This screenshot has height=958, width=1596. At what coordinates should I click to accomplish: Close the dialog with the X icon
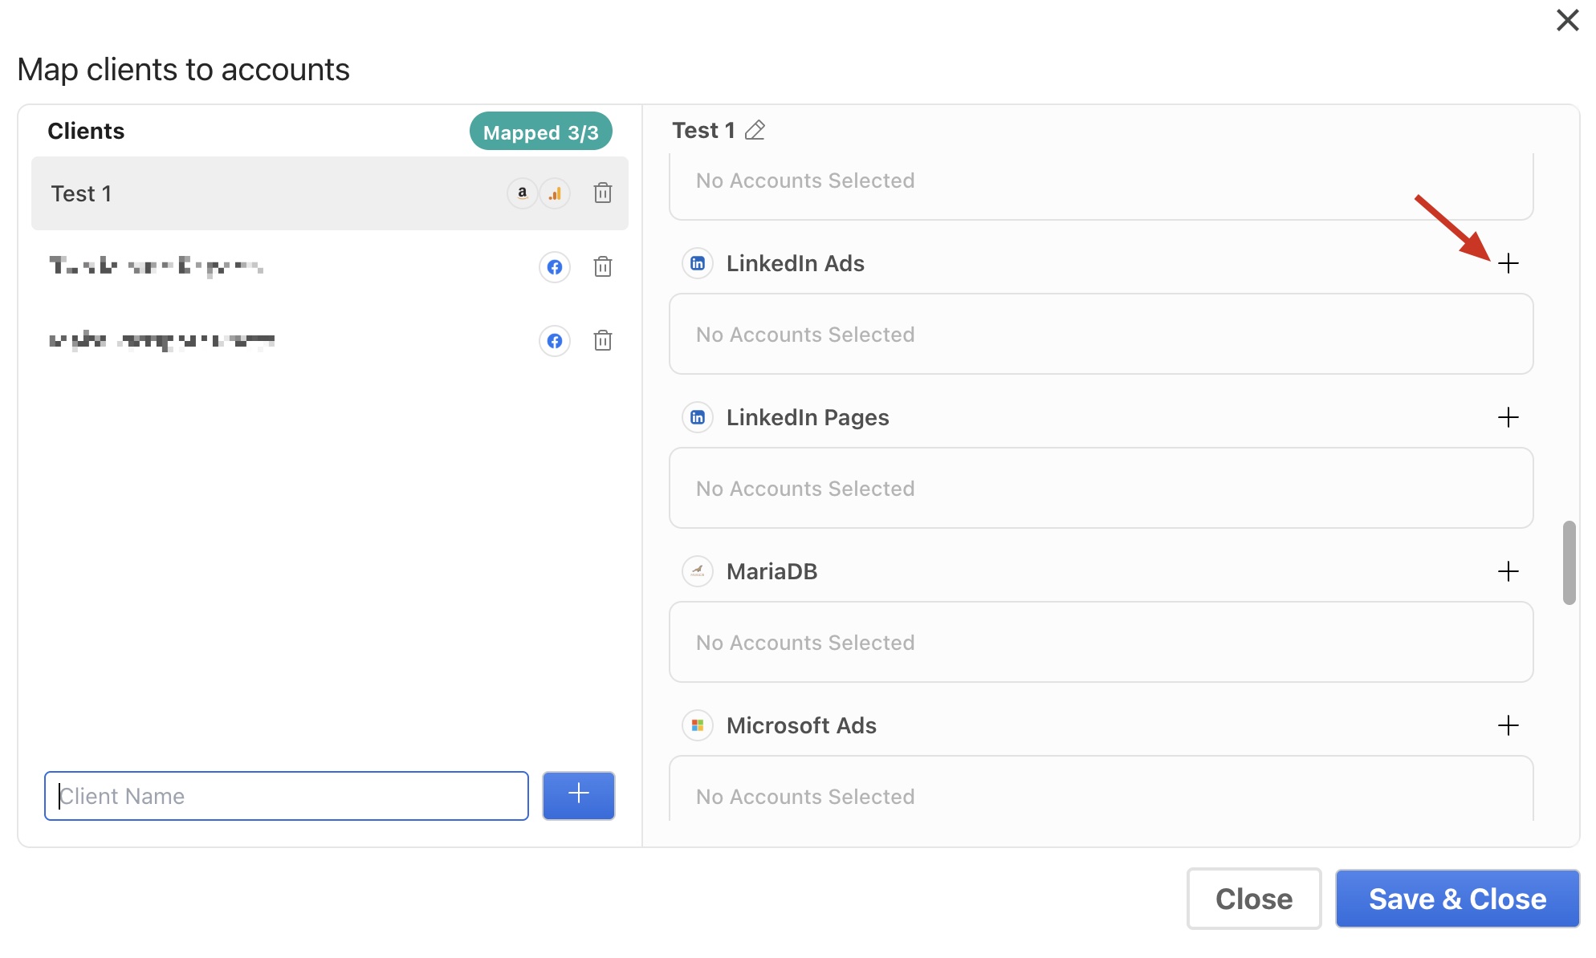point(1567,20)
